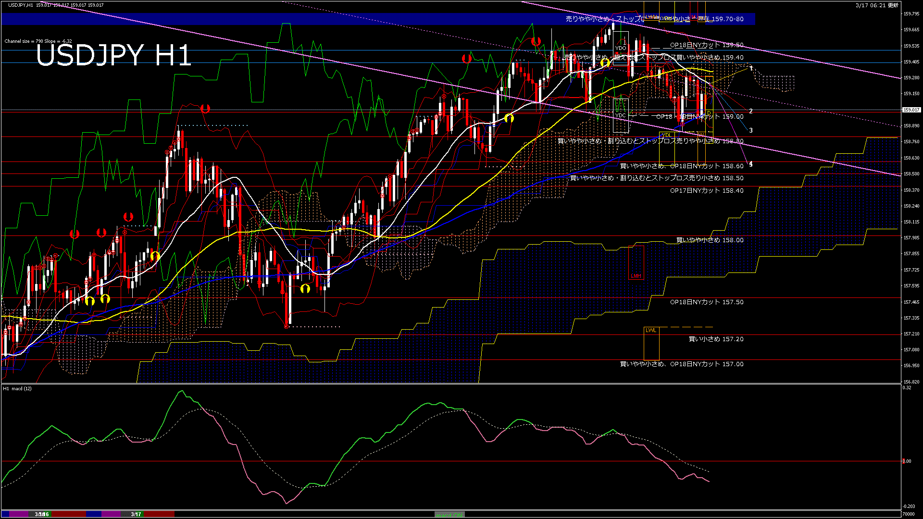
Task: Click the YDC box label
Action: 621,115
